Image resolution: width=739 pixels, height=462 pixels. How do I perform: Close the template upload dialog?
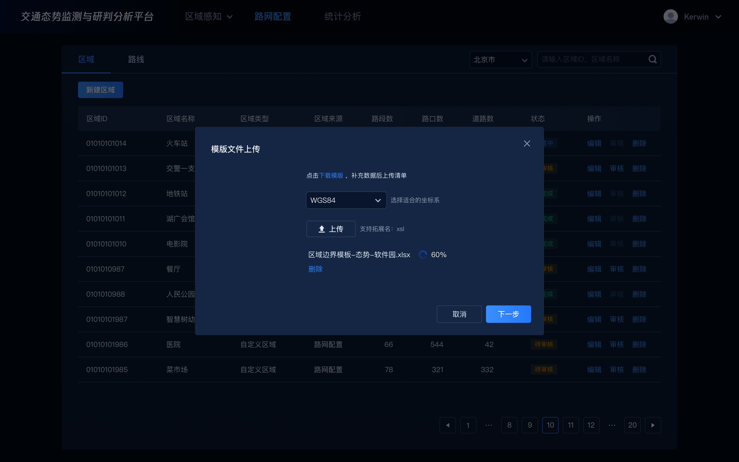527,144
